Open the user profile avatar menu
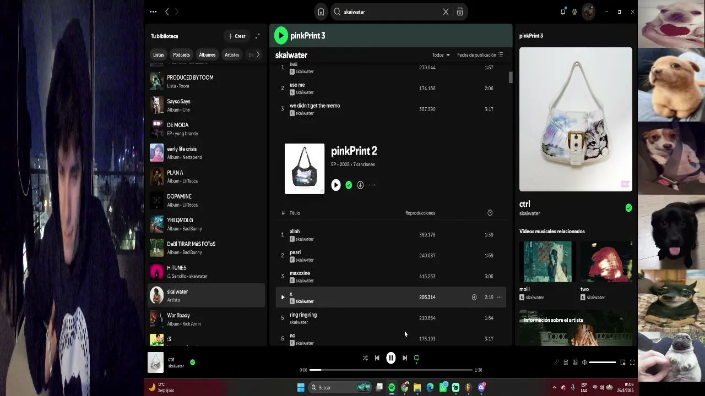The width and height of the screenshot is (705, 396). pos(589,12)
